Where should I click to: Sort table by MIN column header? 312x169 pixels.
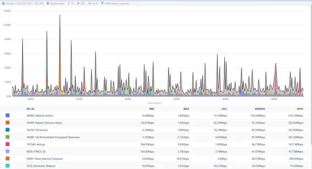click(151, 109)
